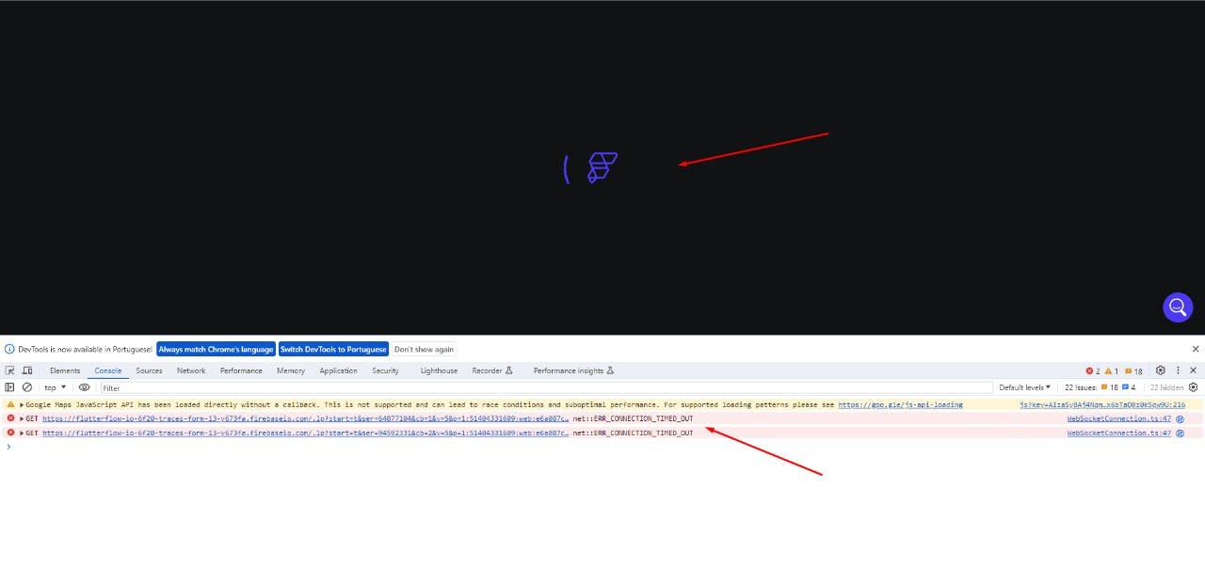Open the Sources tab
This screenshot has height=567, width=1205.
(149, 370)
